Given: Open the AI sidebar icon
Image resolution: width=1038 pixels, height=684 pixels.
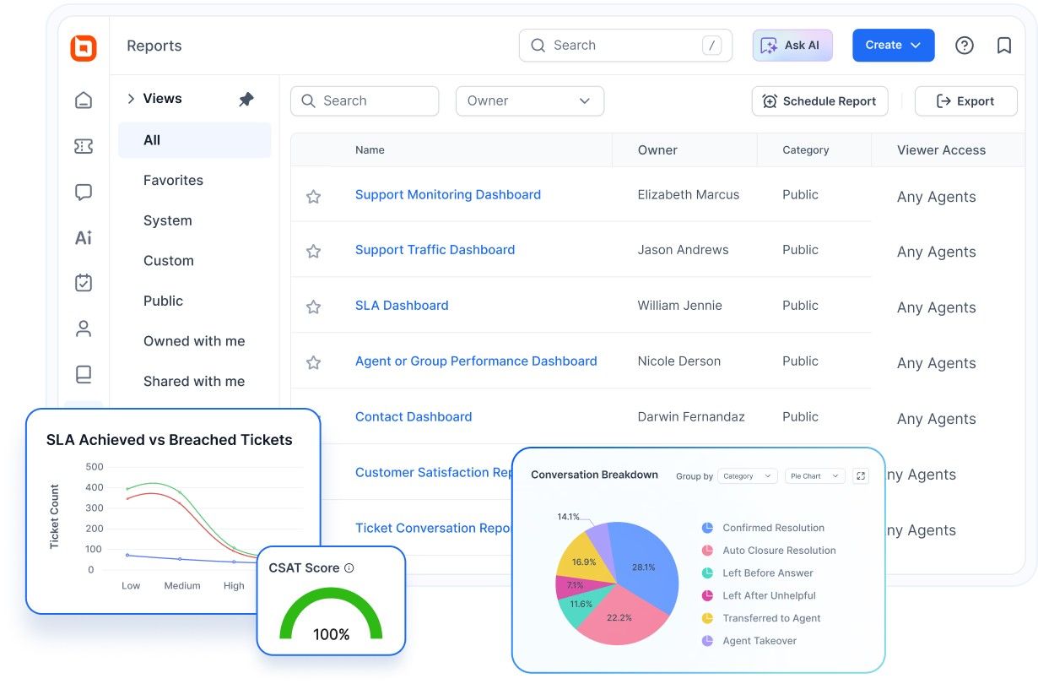Looking at the screenshot, I should click(x=84, y=238).
